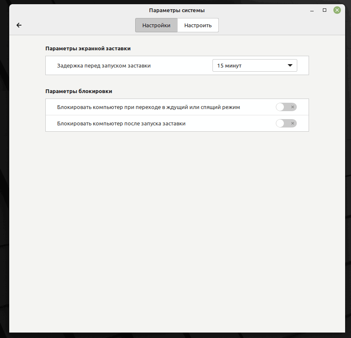Image resolution: width=351 pixels, height=338 pixels.
Task: Click the Параметры экранной заставки heading
Action: pos(88,48)
